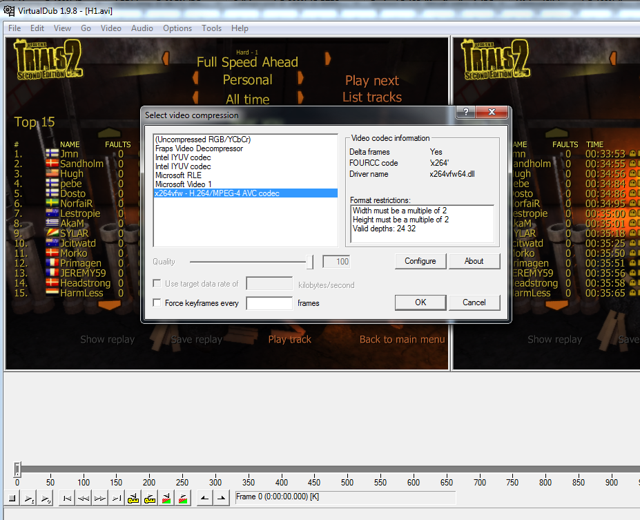This screenshot has width=640, height=520.
Task: Click the Quality slider handle
Action: click(309, 262)
